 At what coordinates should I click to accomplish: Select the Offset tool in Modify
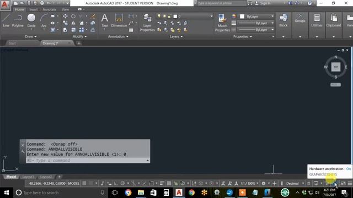pyautogui.click(x=93, y=30)
